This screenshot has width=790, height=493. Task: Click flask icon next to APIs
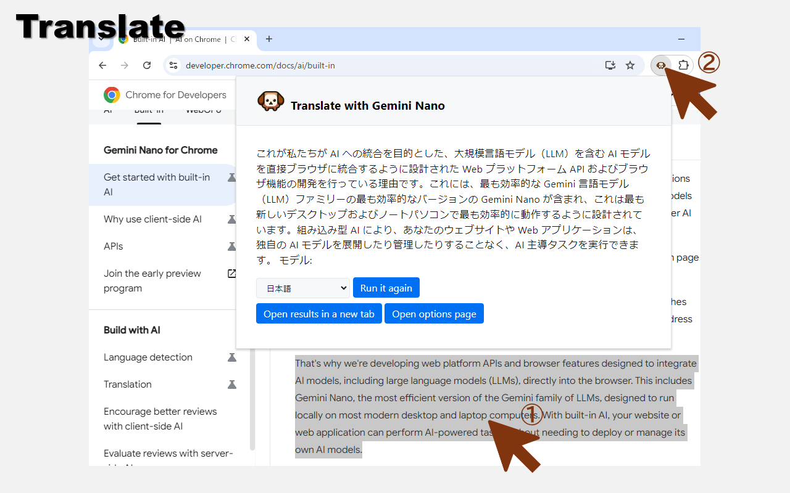232,246
